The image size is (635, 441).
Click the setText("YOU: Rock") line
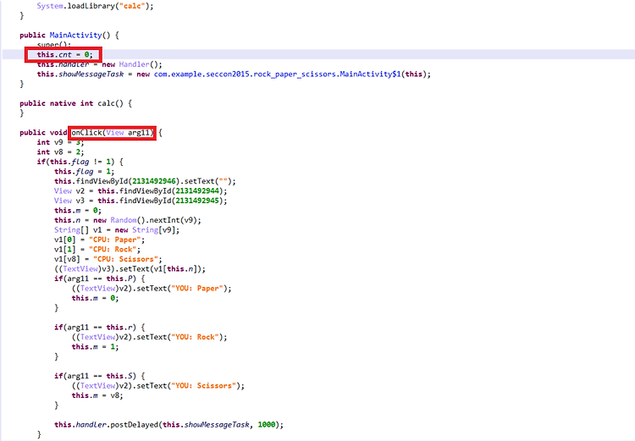pyautogui.click(x=149, y=337)
